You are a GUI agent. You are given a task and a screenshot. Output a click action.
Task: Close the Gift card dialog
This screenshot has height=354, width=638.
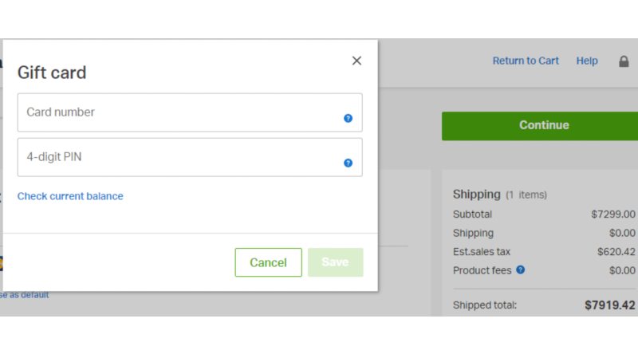pos(356,61)
